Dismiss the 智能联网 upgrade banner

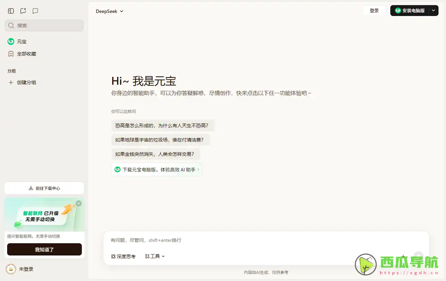pyautogui.click(x=78, y=203)
